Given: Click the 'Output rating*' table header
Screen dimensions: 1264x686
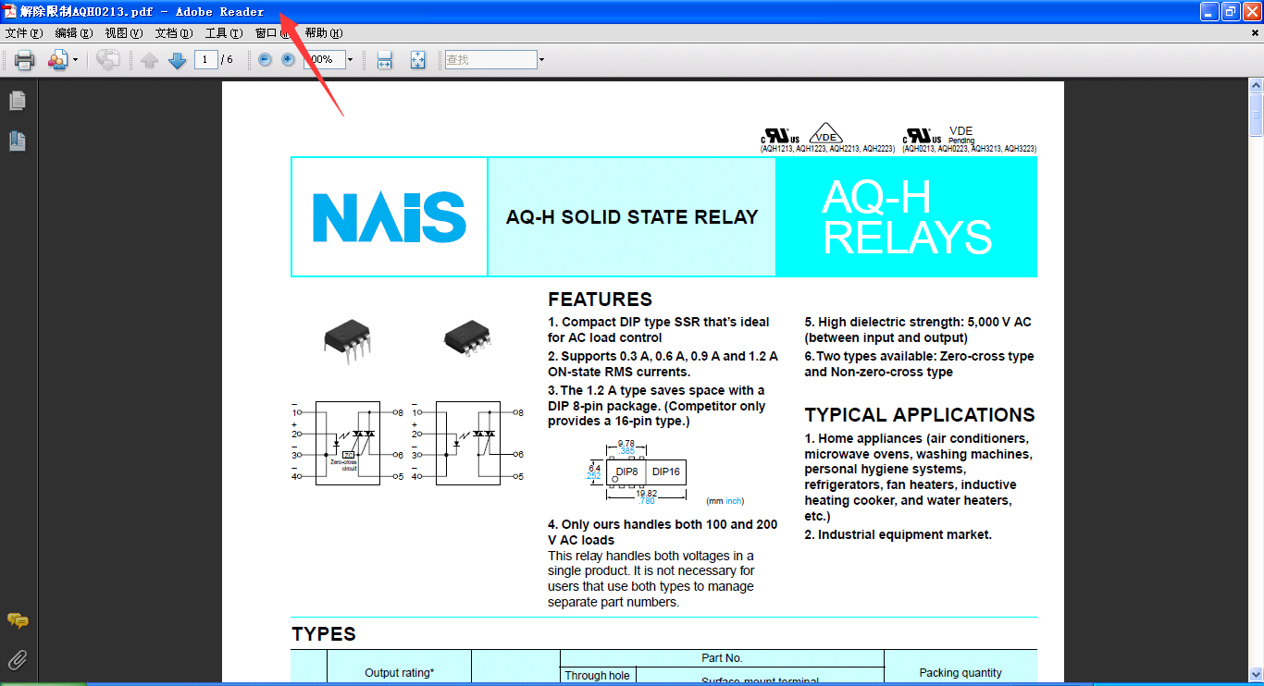Looking at the screenshot, I should (x=400, y=673).
